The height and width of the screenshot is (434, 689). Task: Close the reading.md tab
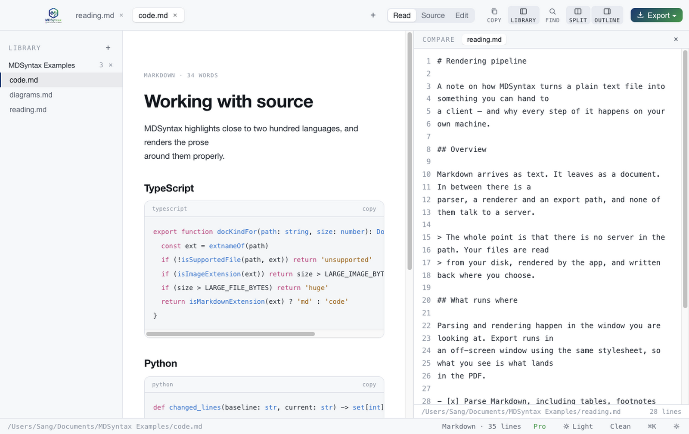tap(121, 15)
